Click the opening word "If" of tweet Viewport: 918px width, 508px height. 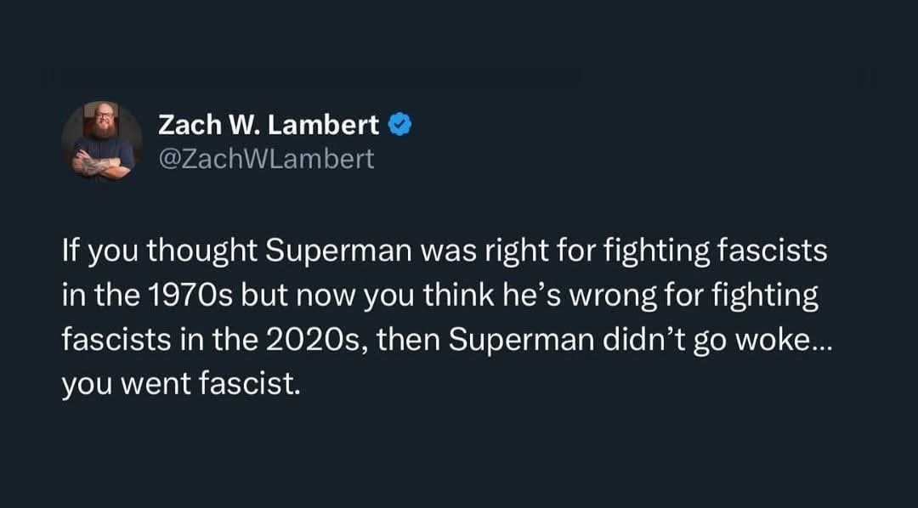click(x=71, y=252)
